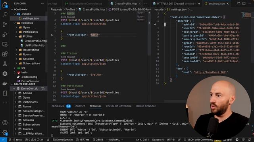Refresh the DomeGym.db database
The height and width of the screenshot is (142, 254).
43,88
